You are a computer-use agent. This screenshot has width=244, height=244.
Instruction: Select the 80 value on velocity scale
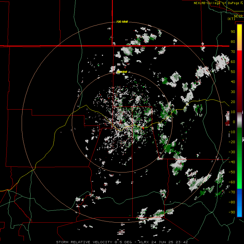click(233, 42)
